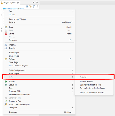Screen dimensions: 115x116
Task: Click Rebuild in Index submenu
Action: pos(83,77)
